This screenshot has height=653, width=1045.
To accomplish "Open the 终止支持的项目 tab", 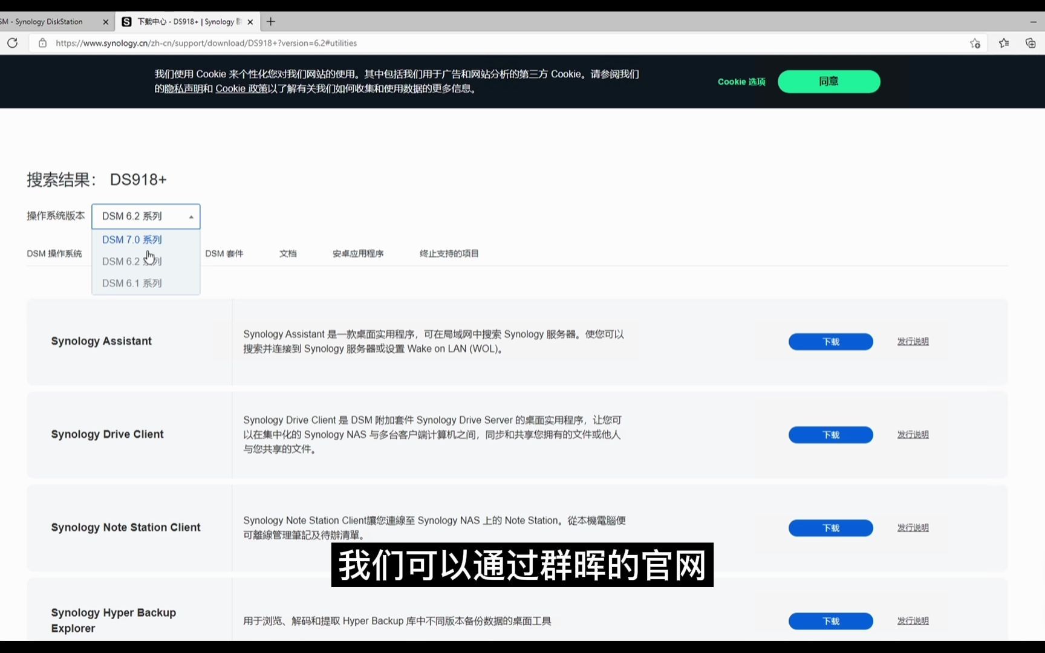I will (449, 253).
